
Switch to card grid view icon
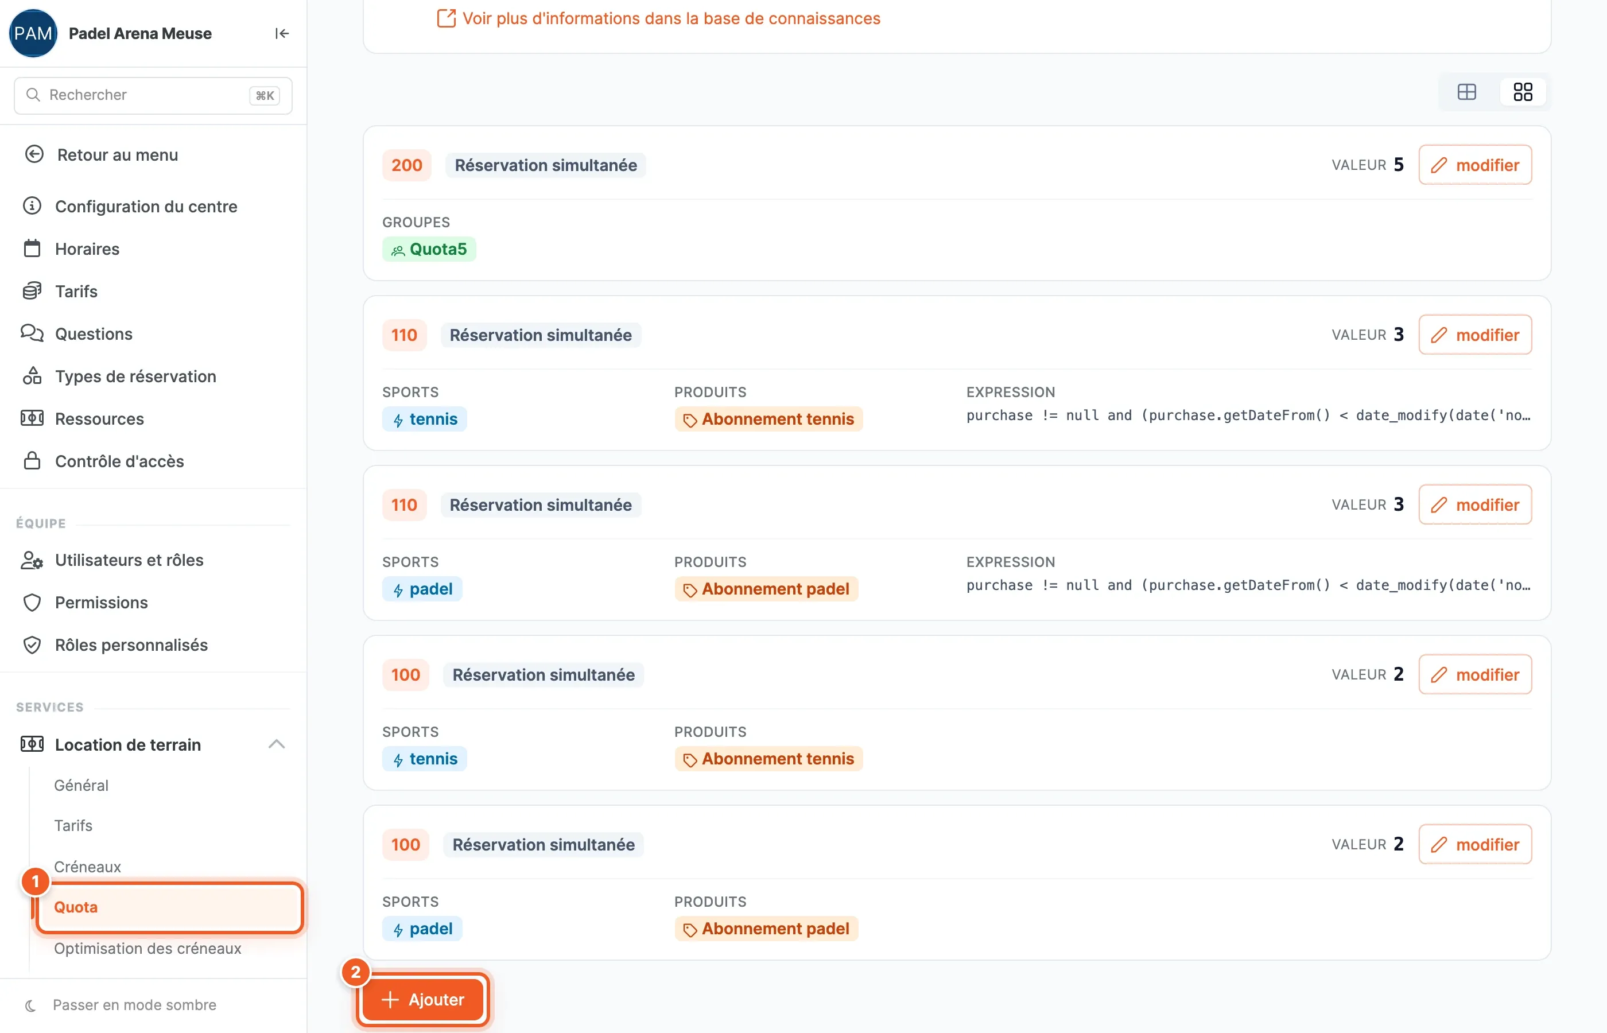tap(1523, 92)
